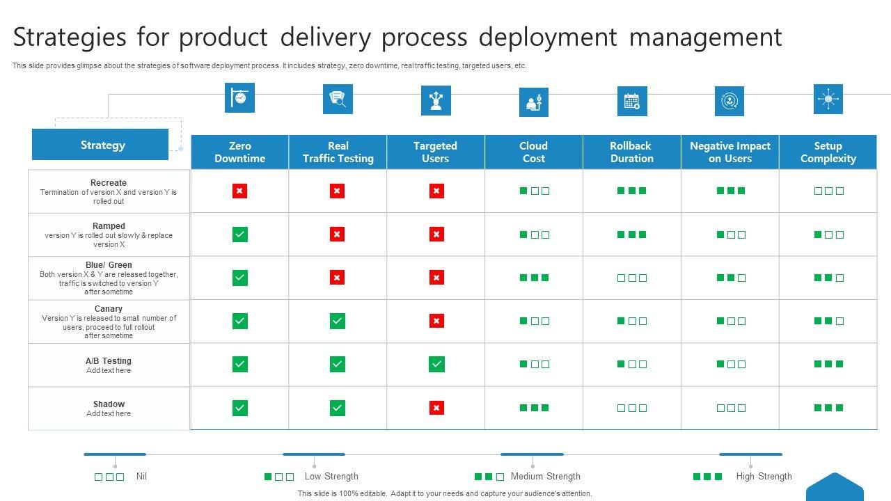Click the Negative Impact on Users icon
This screenshot has width=891, height=501.
coord(730,101)
